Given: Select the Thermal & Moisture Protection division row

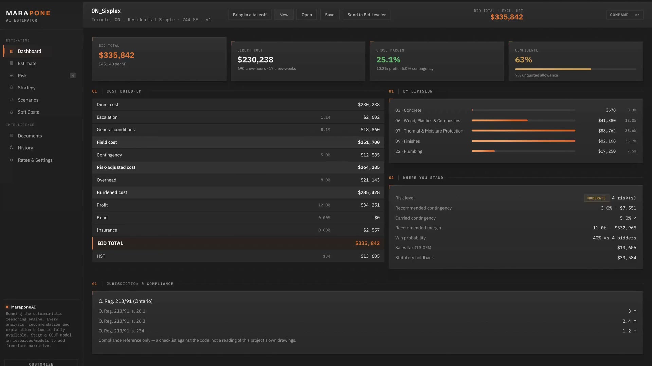Looking at the screenshot, I should pos(515,131).
